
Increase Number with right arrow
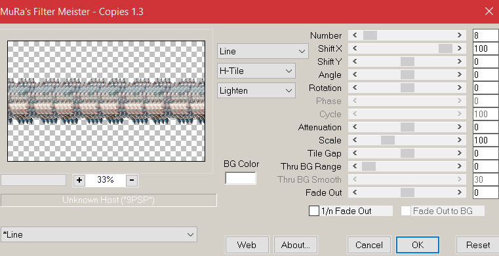click(460, 35)
